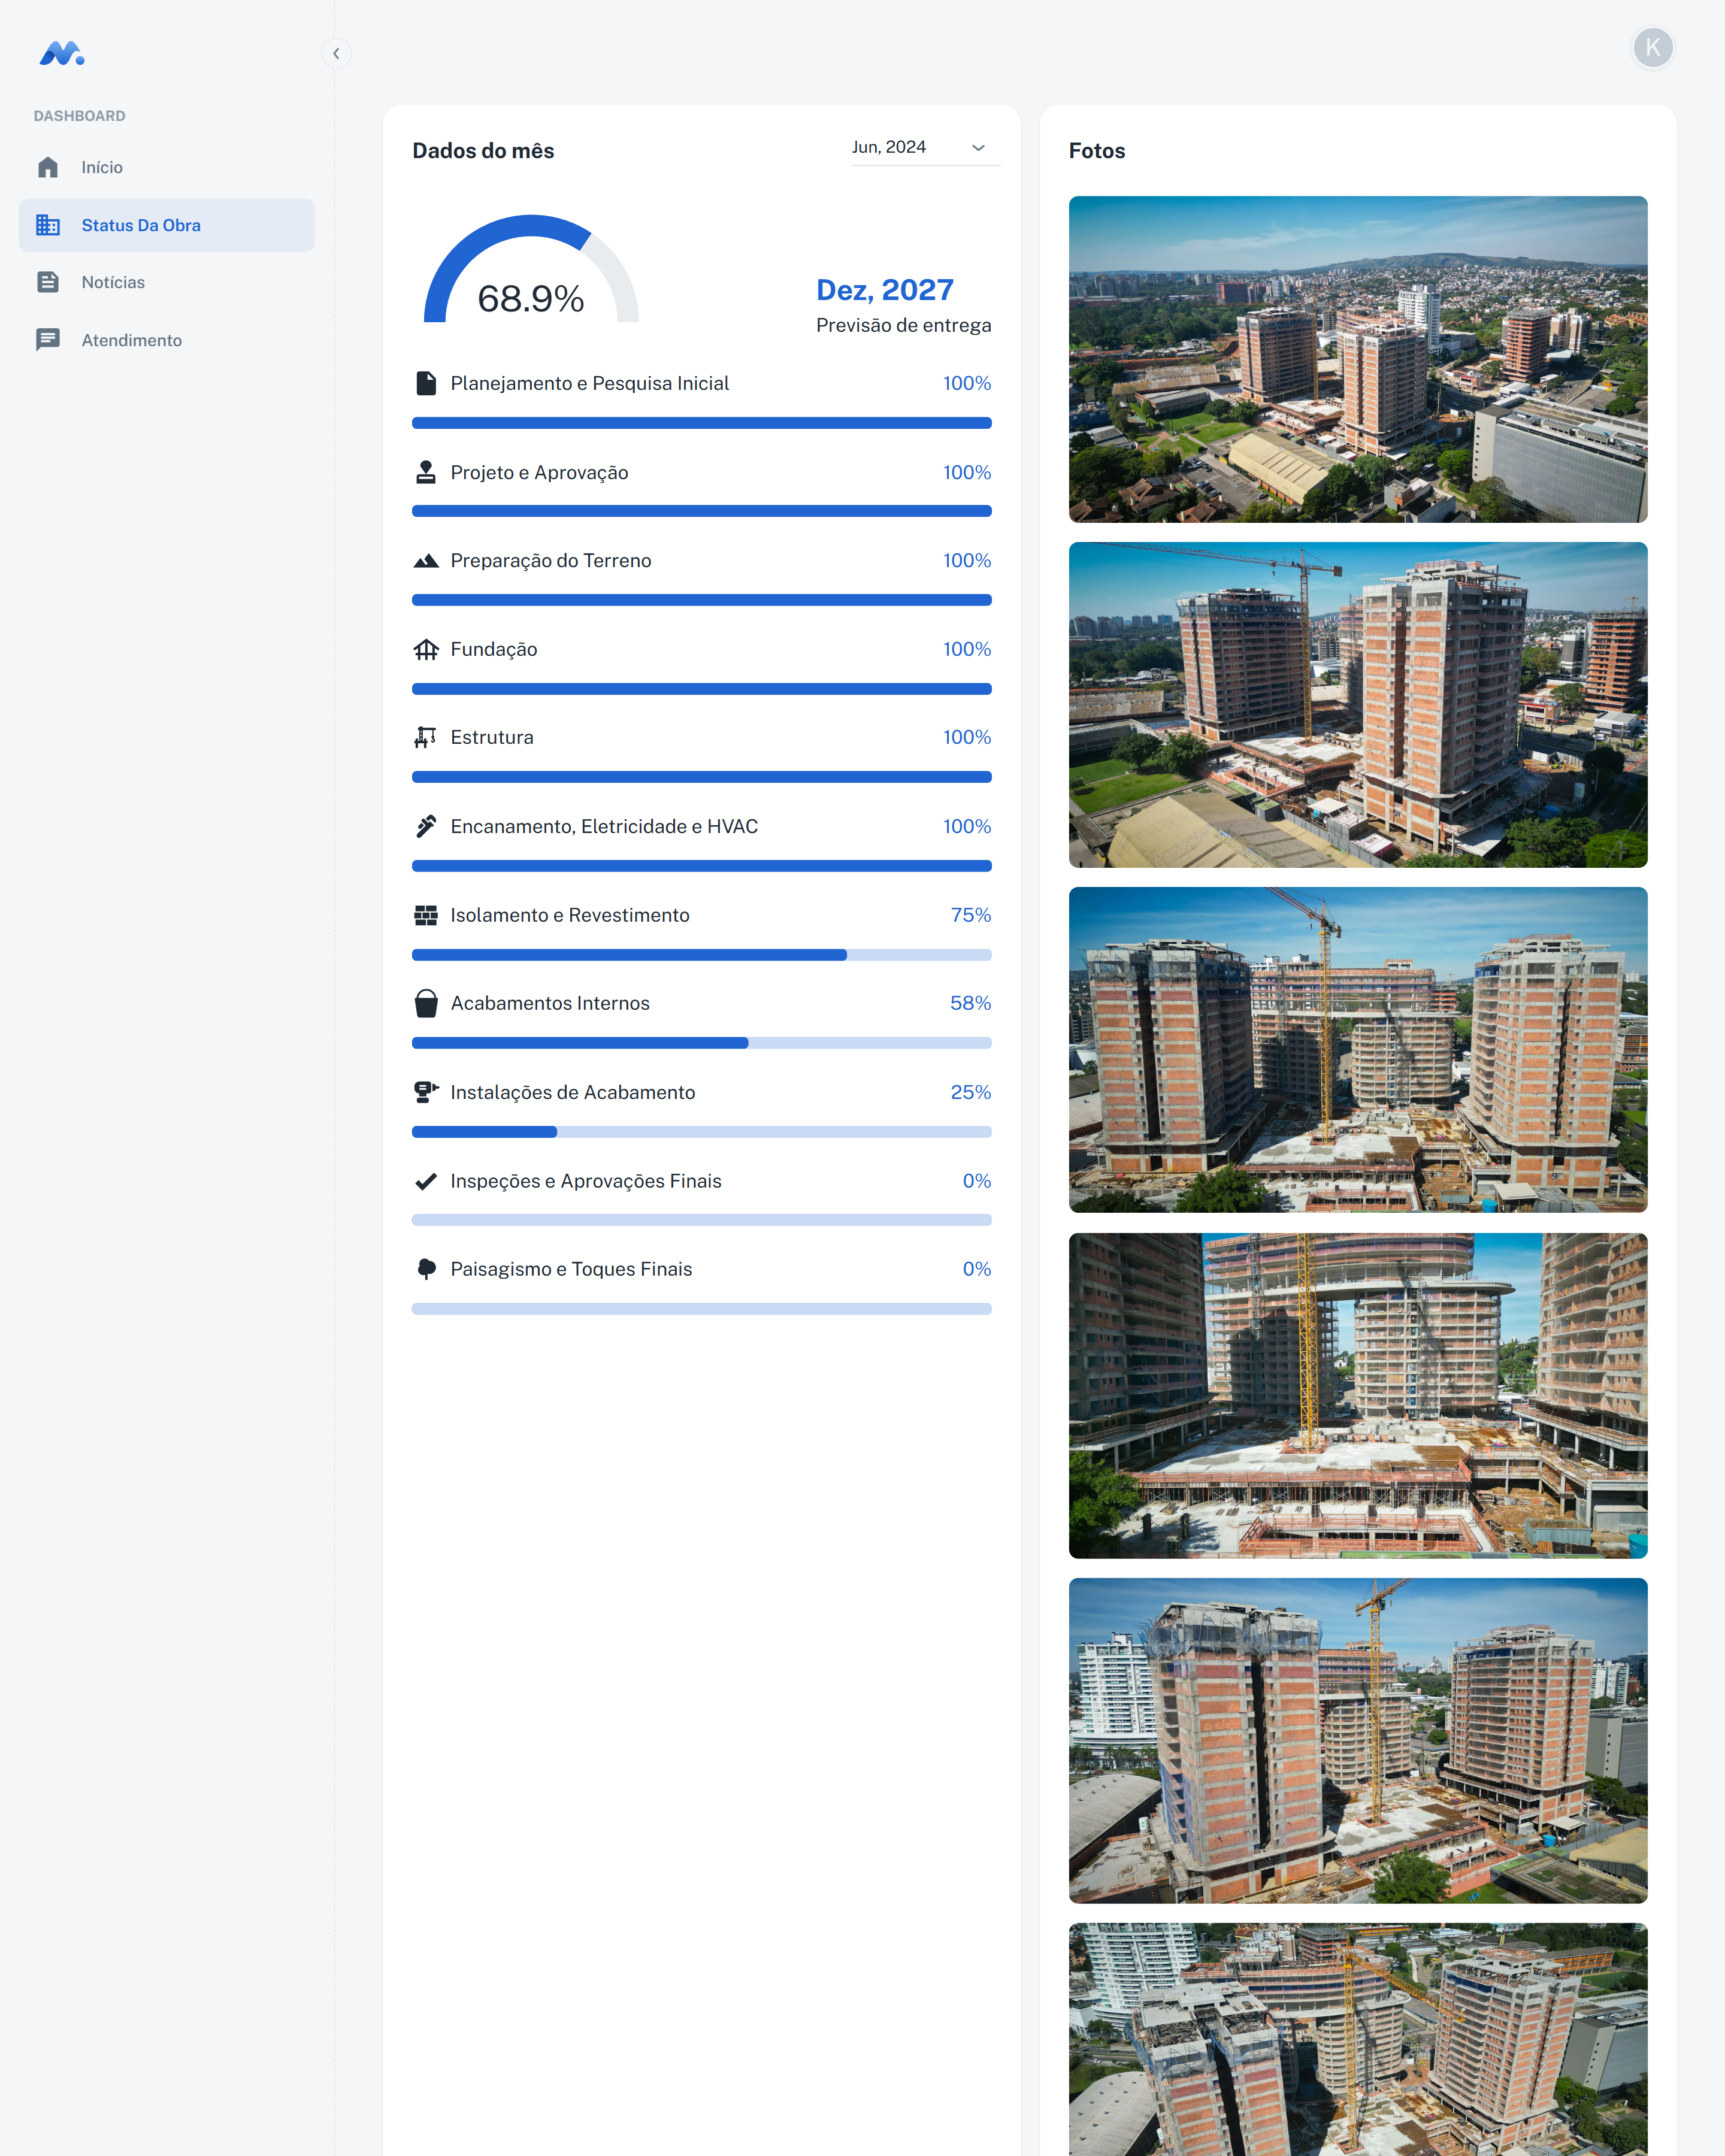Click the Fundação foundation icon
Image resolution: width=1725 pixels, height=2156 pixels.
pyautogui.click(x=426, y=649)
